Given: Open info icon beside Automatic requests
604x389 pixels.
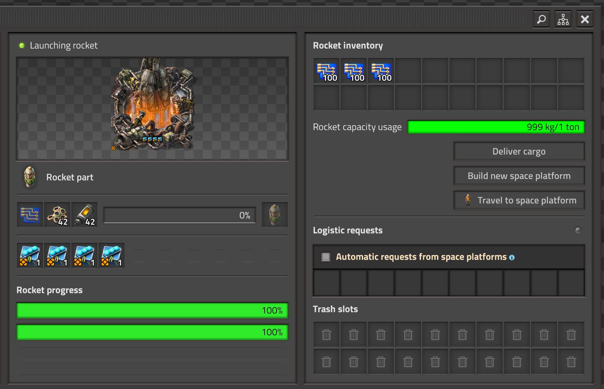Looking at the screenshot, I should (512, 258).
